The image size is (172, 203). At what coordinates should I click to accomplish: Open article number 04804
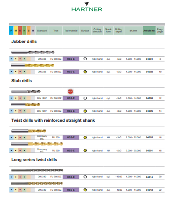point(149,59)
